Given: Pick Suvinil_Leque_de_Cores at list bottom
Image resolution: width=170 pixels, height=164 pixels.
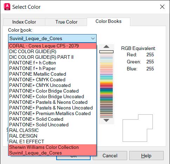Looking at the screenshot, I should click(x=52, y=153).
